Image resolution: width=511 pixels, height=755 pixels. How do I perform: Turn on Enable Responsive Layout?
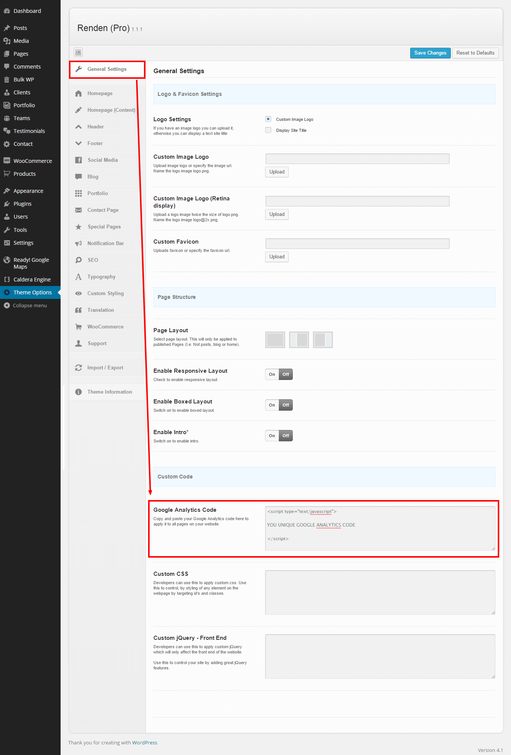pos(272,375)
